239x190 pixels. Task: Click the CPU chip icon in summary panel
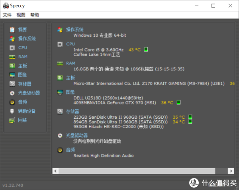coord(60,44)
